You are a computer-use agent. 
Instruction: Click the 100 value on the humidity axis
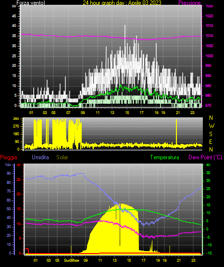click(8, 165)
